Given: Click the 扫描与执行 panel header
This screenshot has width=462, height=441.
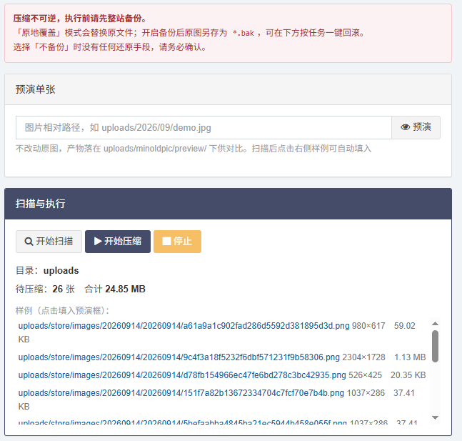Looking at the screenshot, I should point(228,204).
